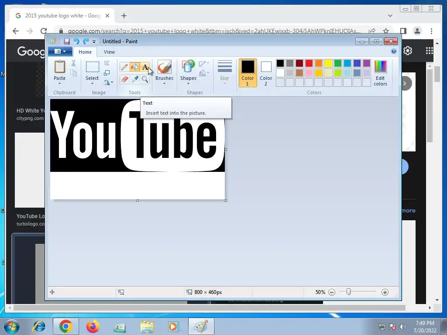Click the YouTube logo canvas image
Image resolution: width=447 pixels, height=335 pixels.
(x=138, y=149)
